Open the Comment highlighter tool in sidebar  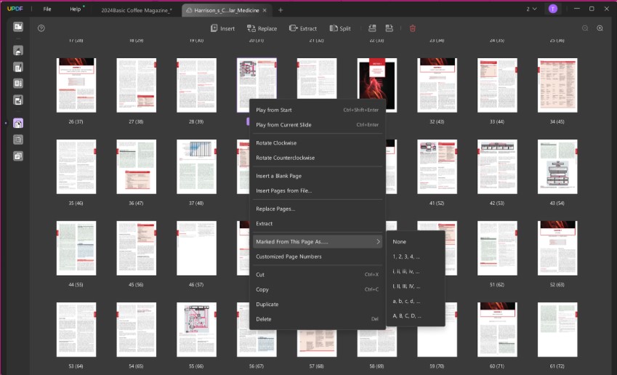point(18,50)
